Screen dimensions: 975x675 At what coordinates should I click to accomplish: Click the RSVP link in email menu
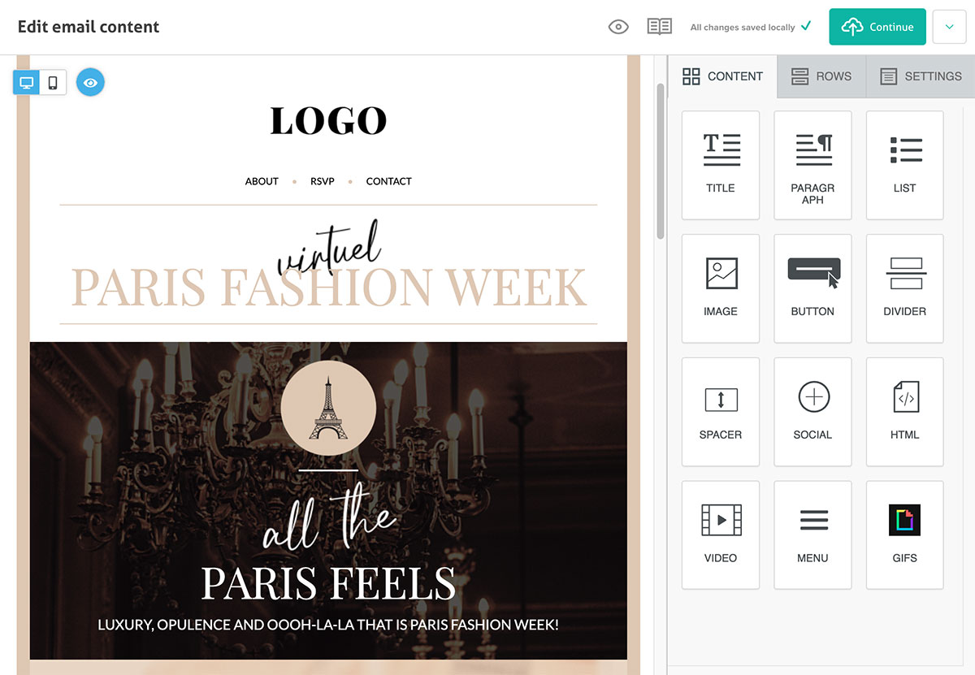322,181
